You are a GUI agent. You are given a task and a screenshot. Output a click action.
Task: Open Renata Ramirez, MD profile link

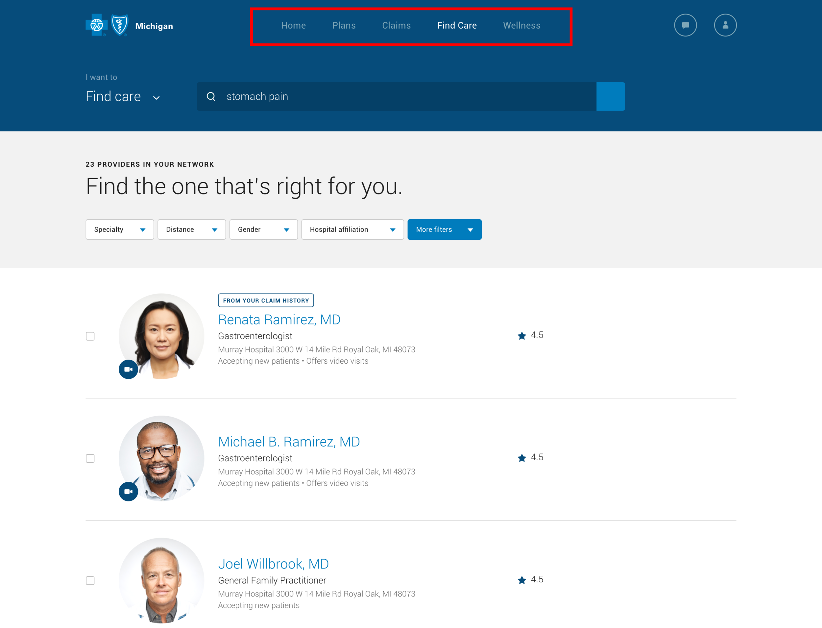click(x=279, y=319)
